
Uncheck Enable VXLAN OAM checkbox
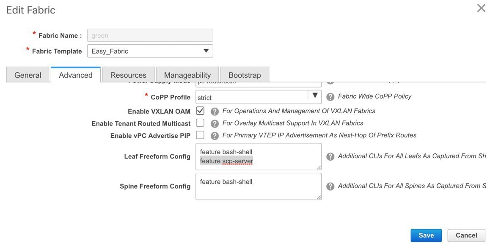coord(200,110)
